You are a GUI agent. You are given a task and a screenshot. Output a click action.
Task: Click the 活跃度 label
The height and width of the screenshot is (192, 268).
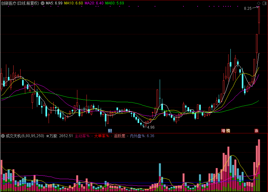click(120, 136)
